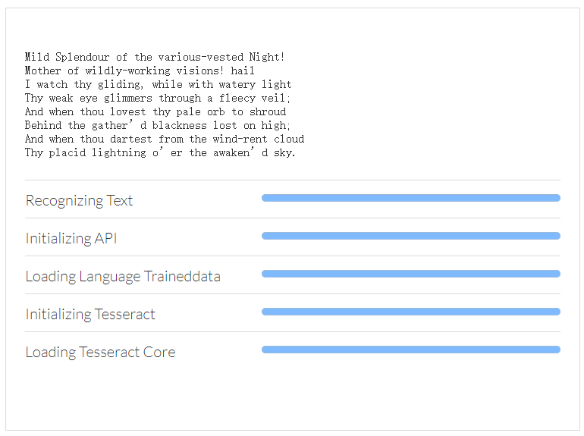Click the Loading Tesseract Core progress bar
584x436 pixels.
tap(410, 350)
